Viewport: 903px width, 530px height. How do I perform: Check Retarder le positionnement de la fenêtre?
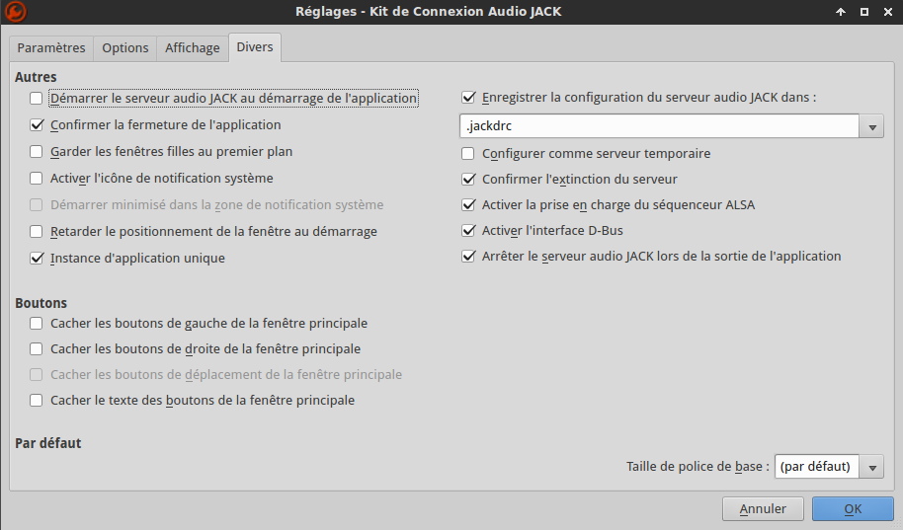[37, 232]
